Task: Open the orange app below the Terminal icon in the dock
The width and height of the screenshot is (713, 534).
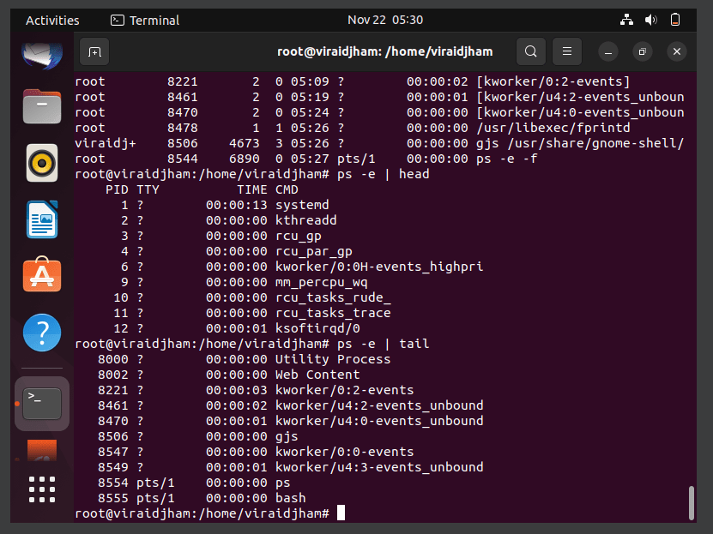Action: click(42, 450)
